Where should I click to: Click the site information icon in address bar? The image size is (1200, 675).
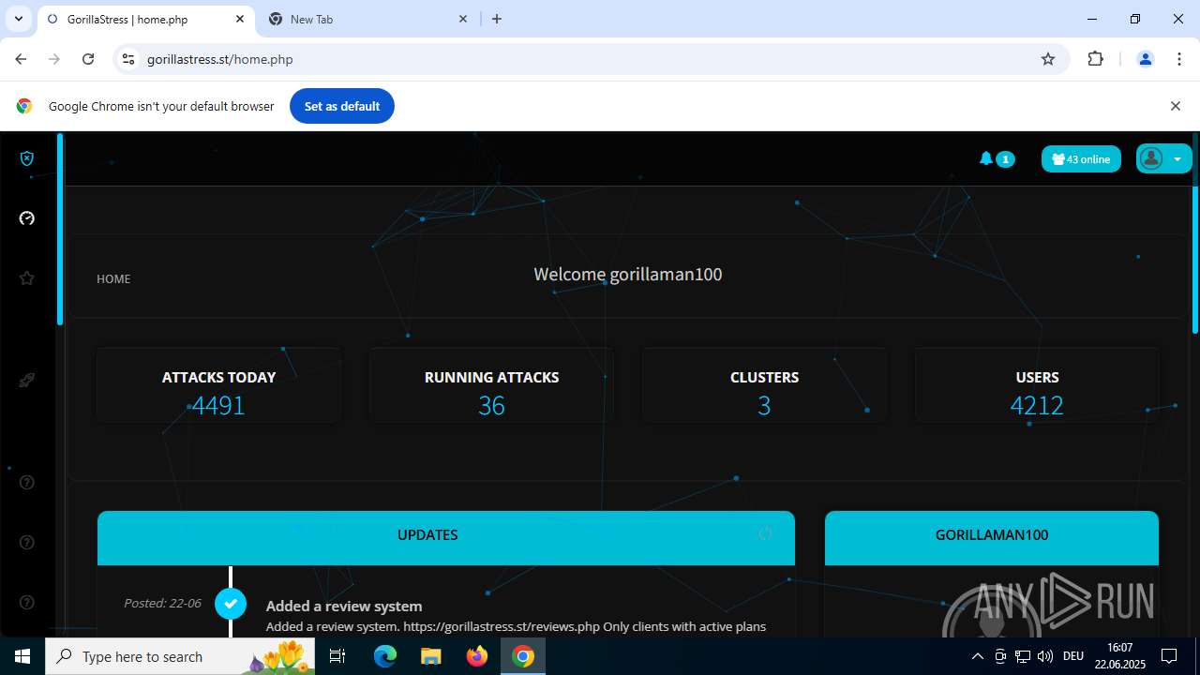point(129,59)
